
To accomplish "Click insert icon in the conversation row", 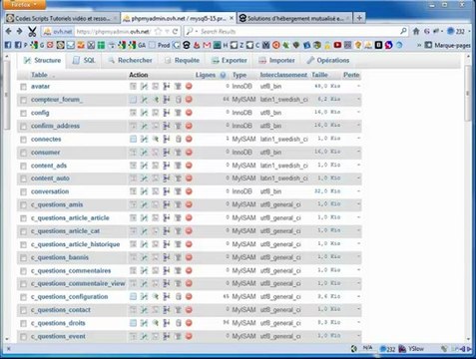I will 167,191.
